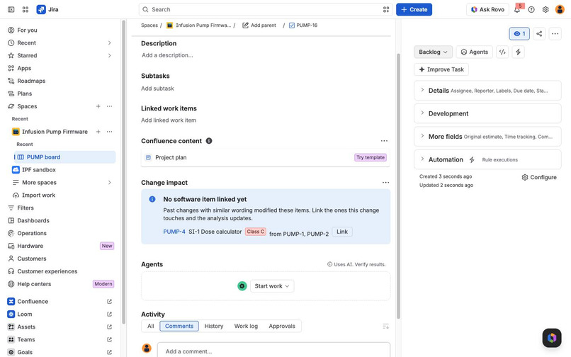The height and width of the screenshot is (357, 571).
Task: Collapse the sidebar using top-left panel icon
Action: [x=11, y=9]
